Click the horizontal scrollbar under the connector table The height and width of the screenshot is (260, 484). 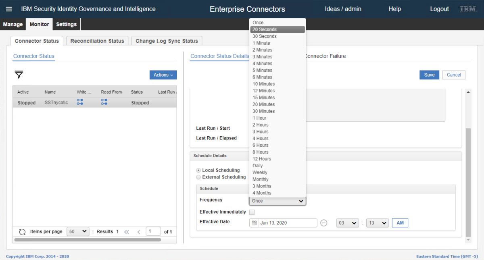(x=87, y=239)
